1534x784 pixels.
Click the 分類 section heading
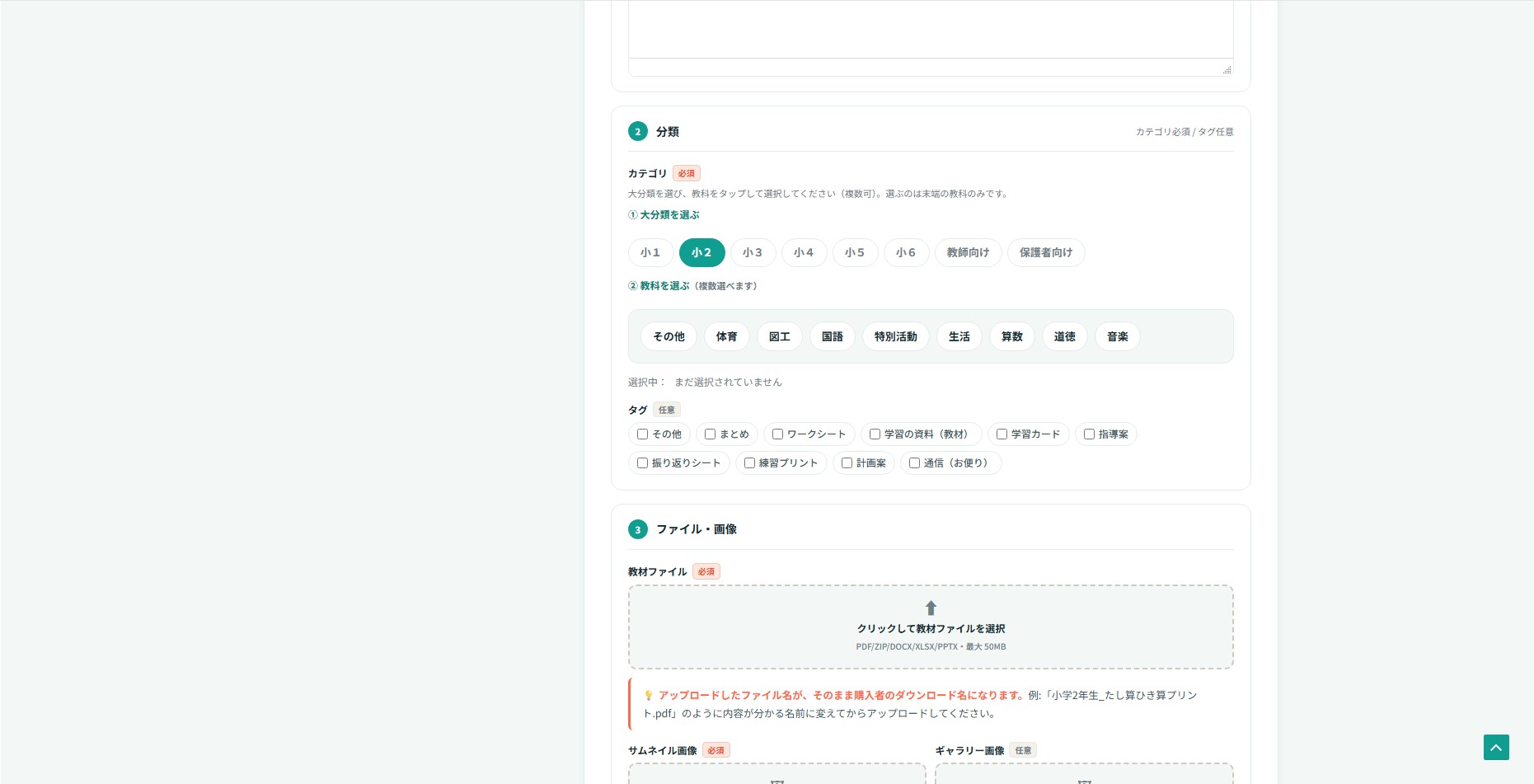click(668, 132)
